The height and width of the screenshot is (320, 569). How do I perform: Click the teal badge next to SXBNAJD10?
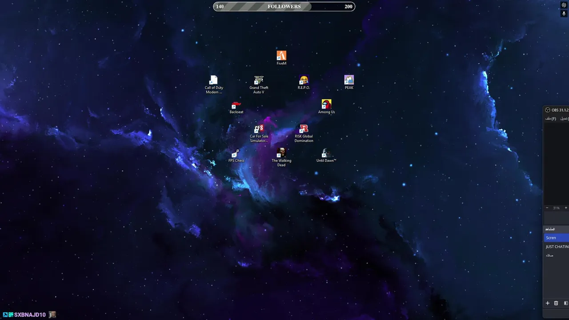point(11,315)
